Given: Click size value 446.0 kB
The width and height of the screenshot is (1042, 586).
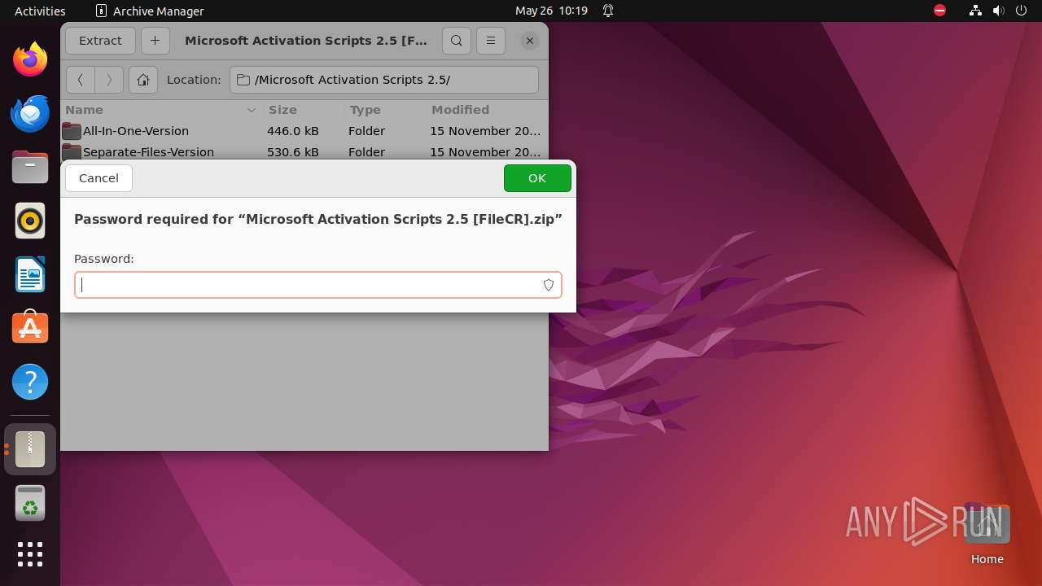Looking at the screenshot, I should pyautogui.click(x=293, y=131).
